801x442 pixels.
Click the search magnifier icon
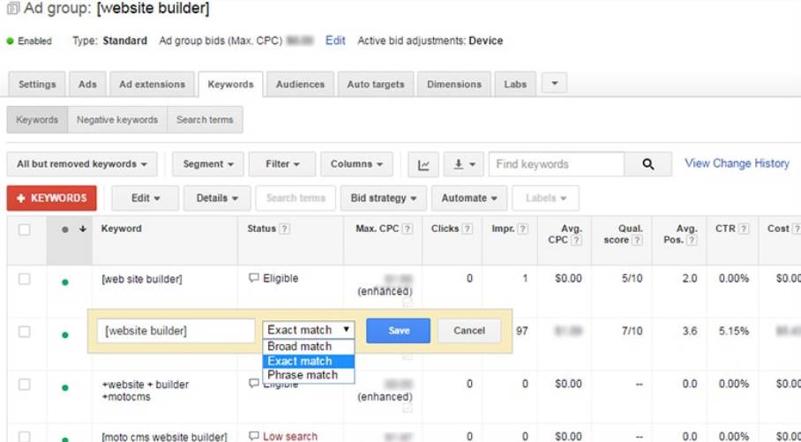[x=648, y=164]
